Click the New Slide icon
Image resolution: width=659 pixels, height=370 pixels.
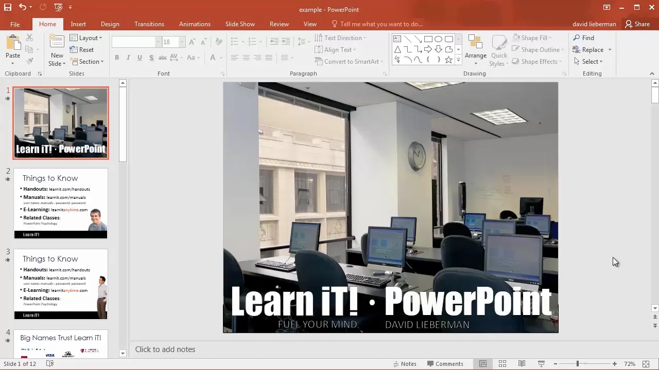pos(57,43)
